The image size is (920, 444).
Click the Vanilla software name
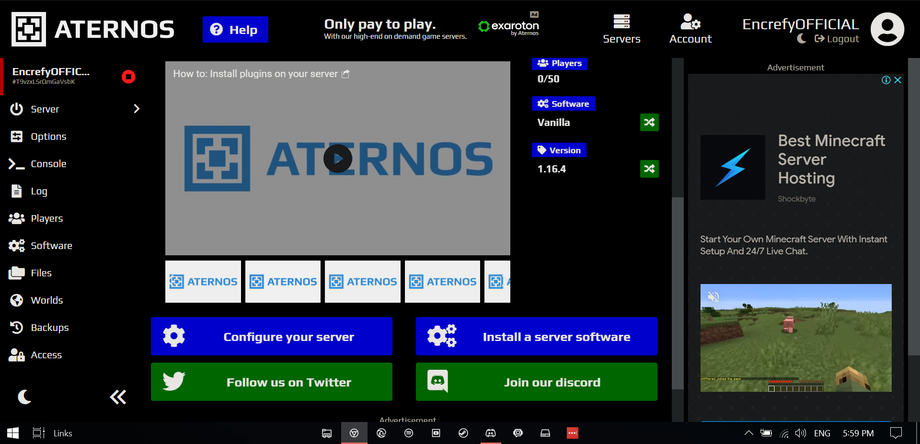pyautogui.click(x=553, y=123)
